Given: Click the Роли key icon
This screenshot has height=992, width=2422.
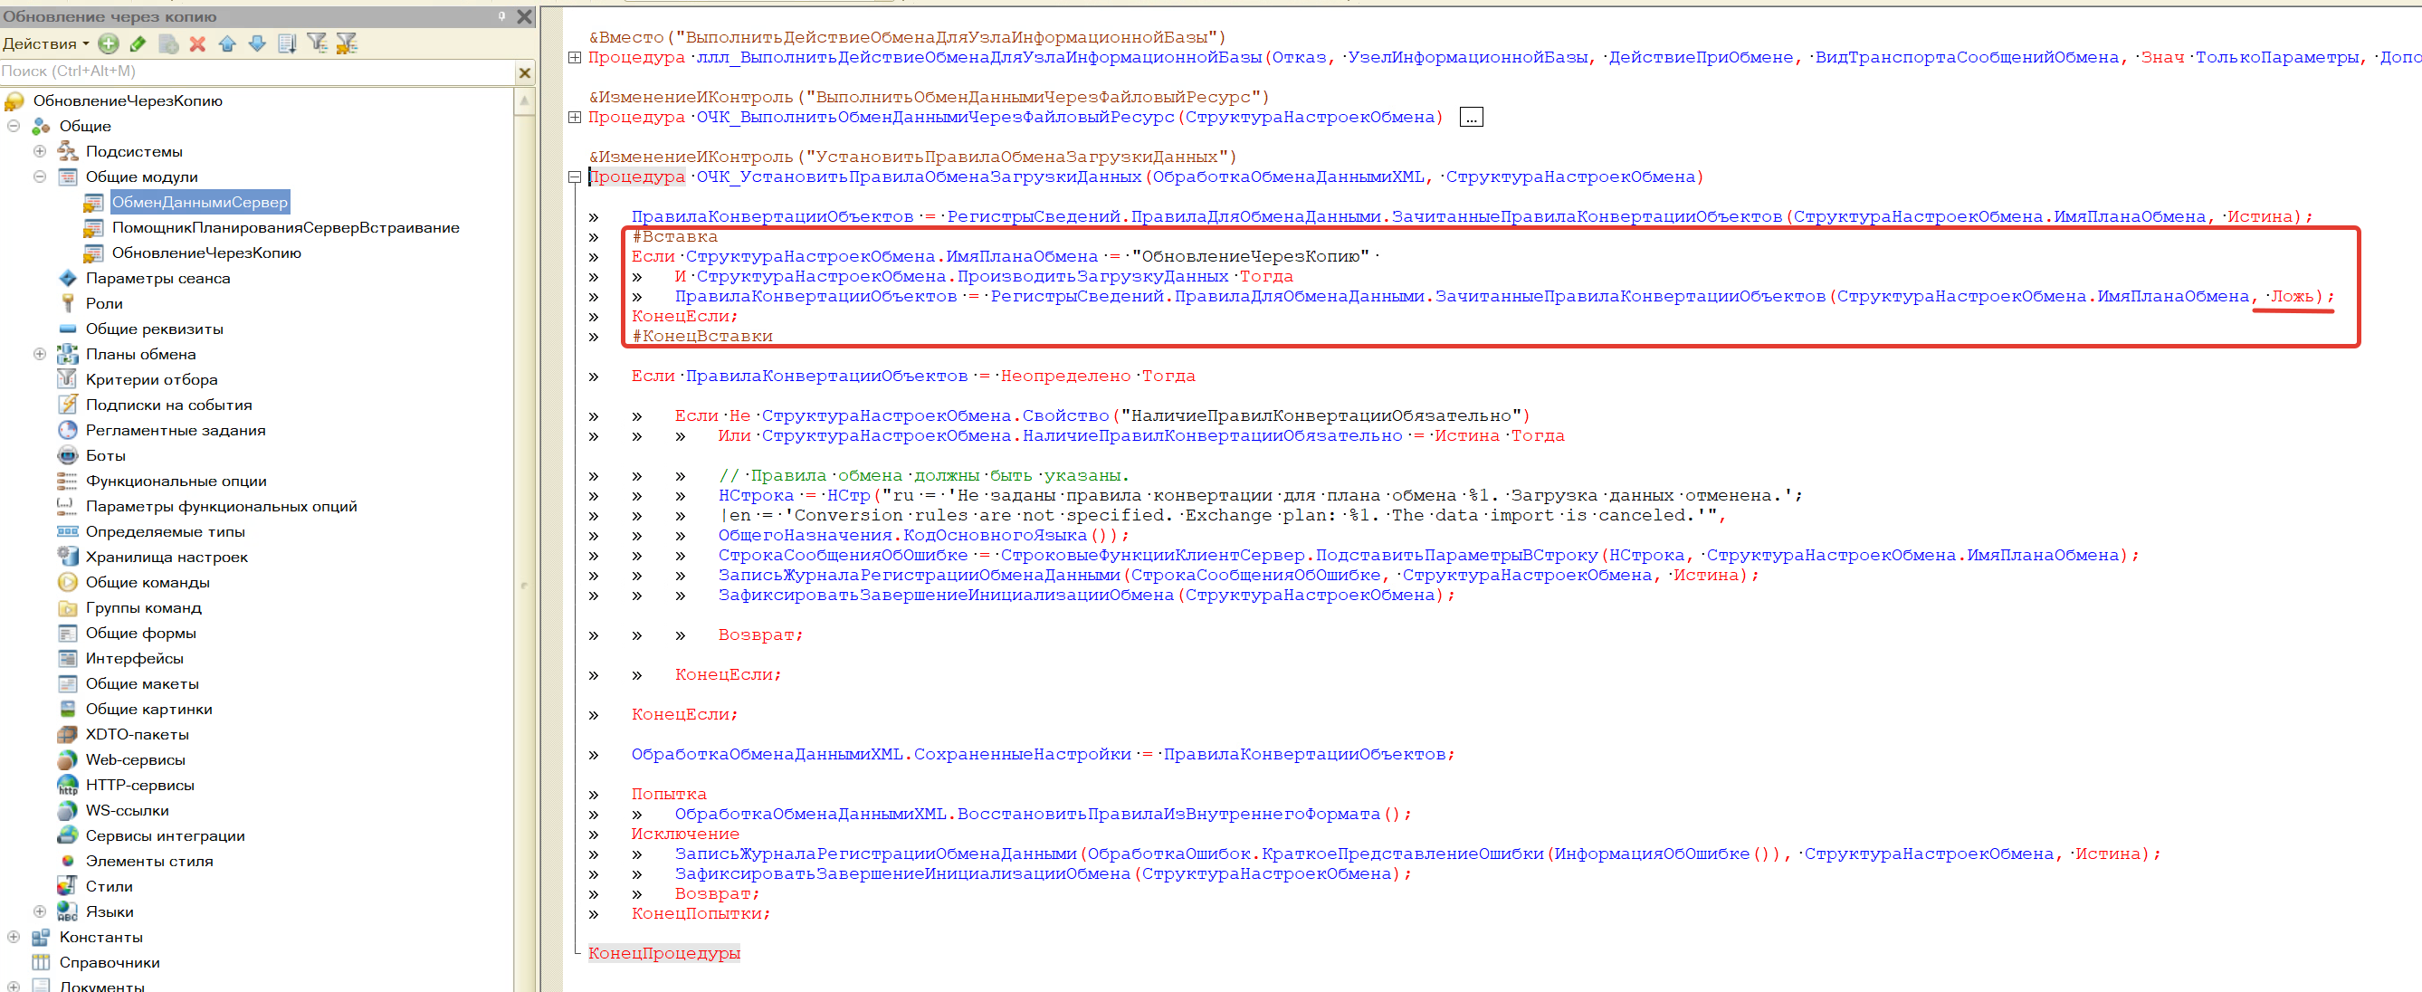Looking at the screenshot, I should (68, 304).
